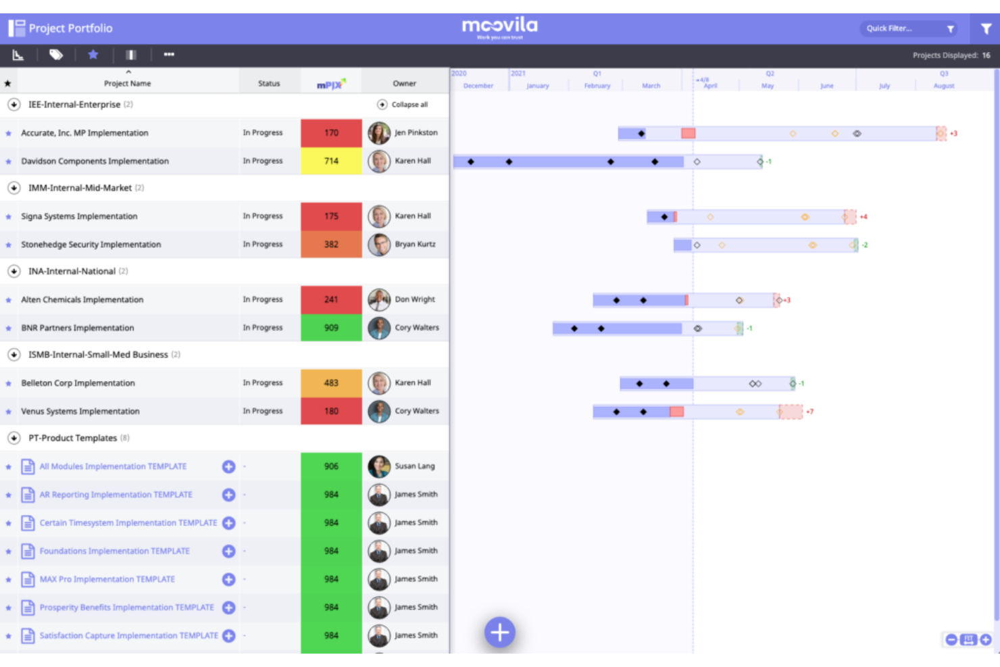Viewport: 1000px width, 667px height.
Task: Click document icon of MAX Pro Implementation TEMPLATE
Action: (x=28, y=579)
